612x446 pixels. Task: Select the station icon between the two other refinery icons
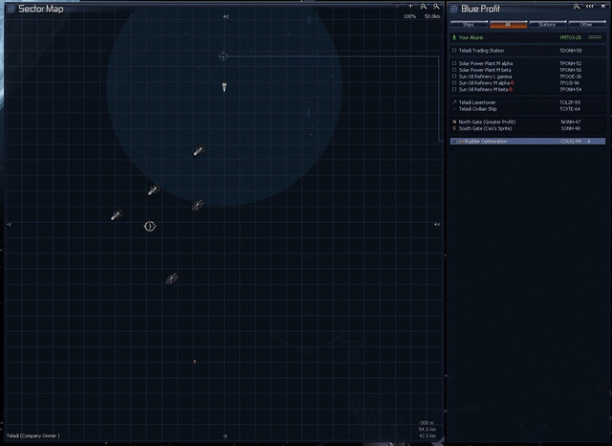click(153, 190)
